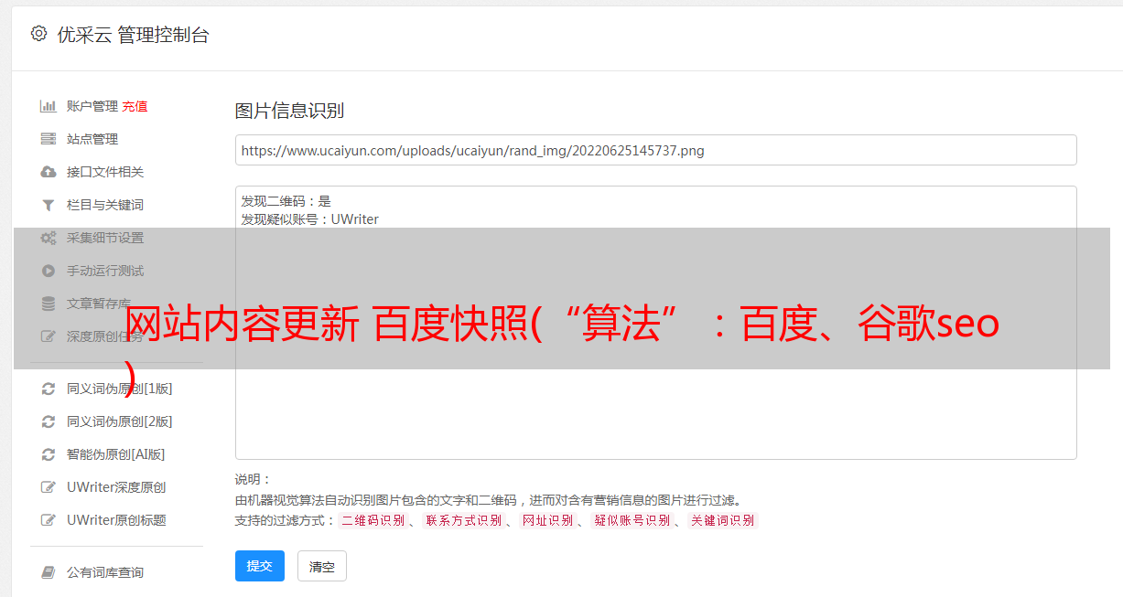Open 采集细节设置
The height and width of the screenshot is (597, 1123).
pos(105,238)
